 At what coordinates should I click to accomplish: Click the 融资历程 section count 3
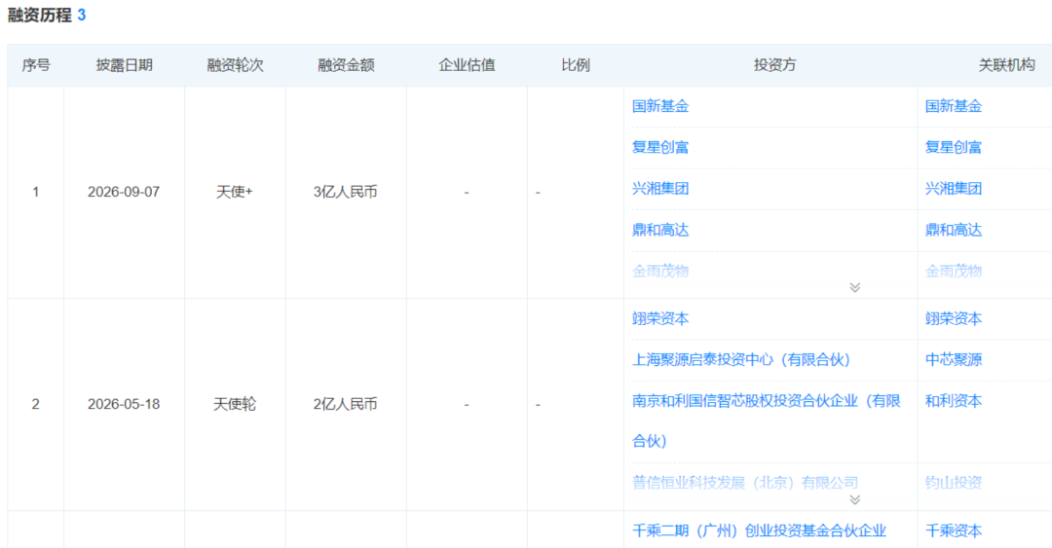pyautogui.click(x=82, y=15)
